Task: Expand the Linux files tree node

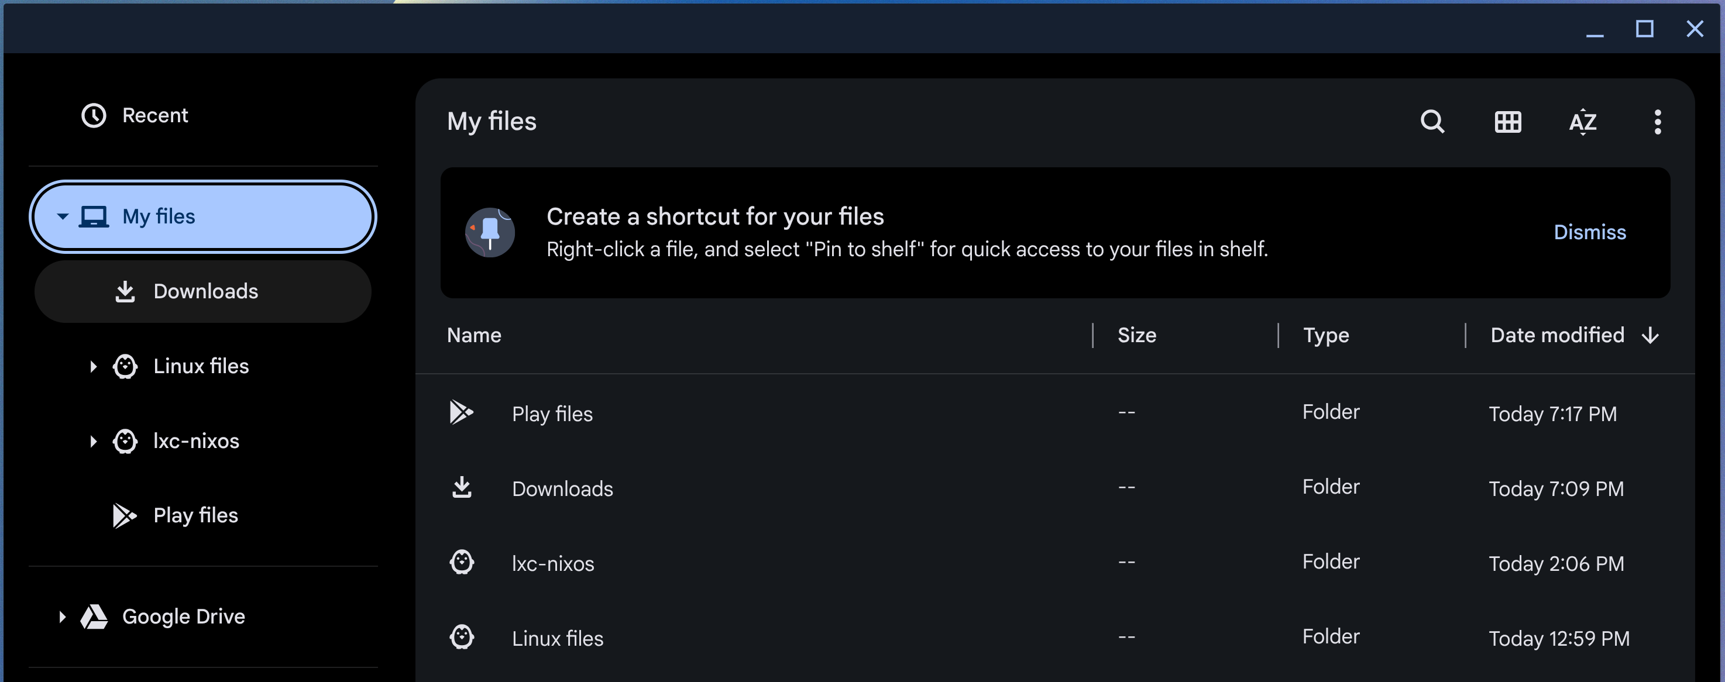Action: coord(93,366)
